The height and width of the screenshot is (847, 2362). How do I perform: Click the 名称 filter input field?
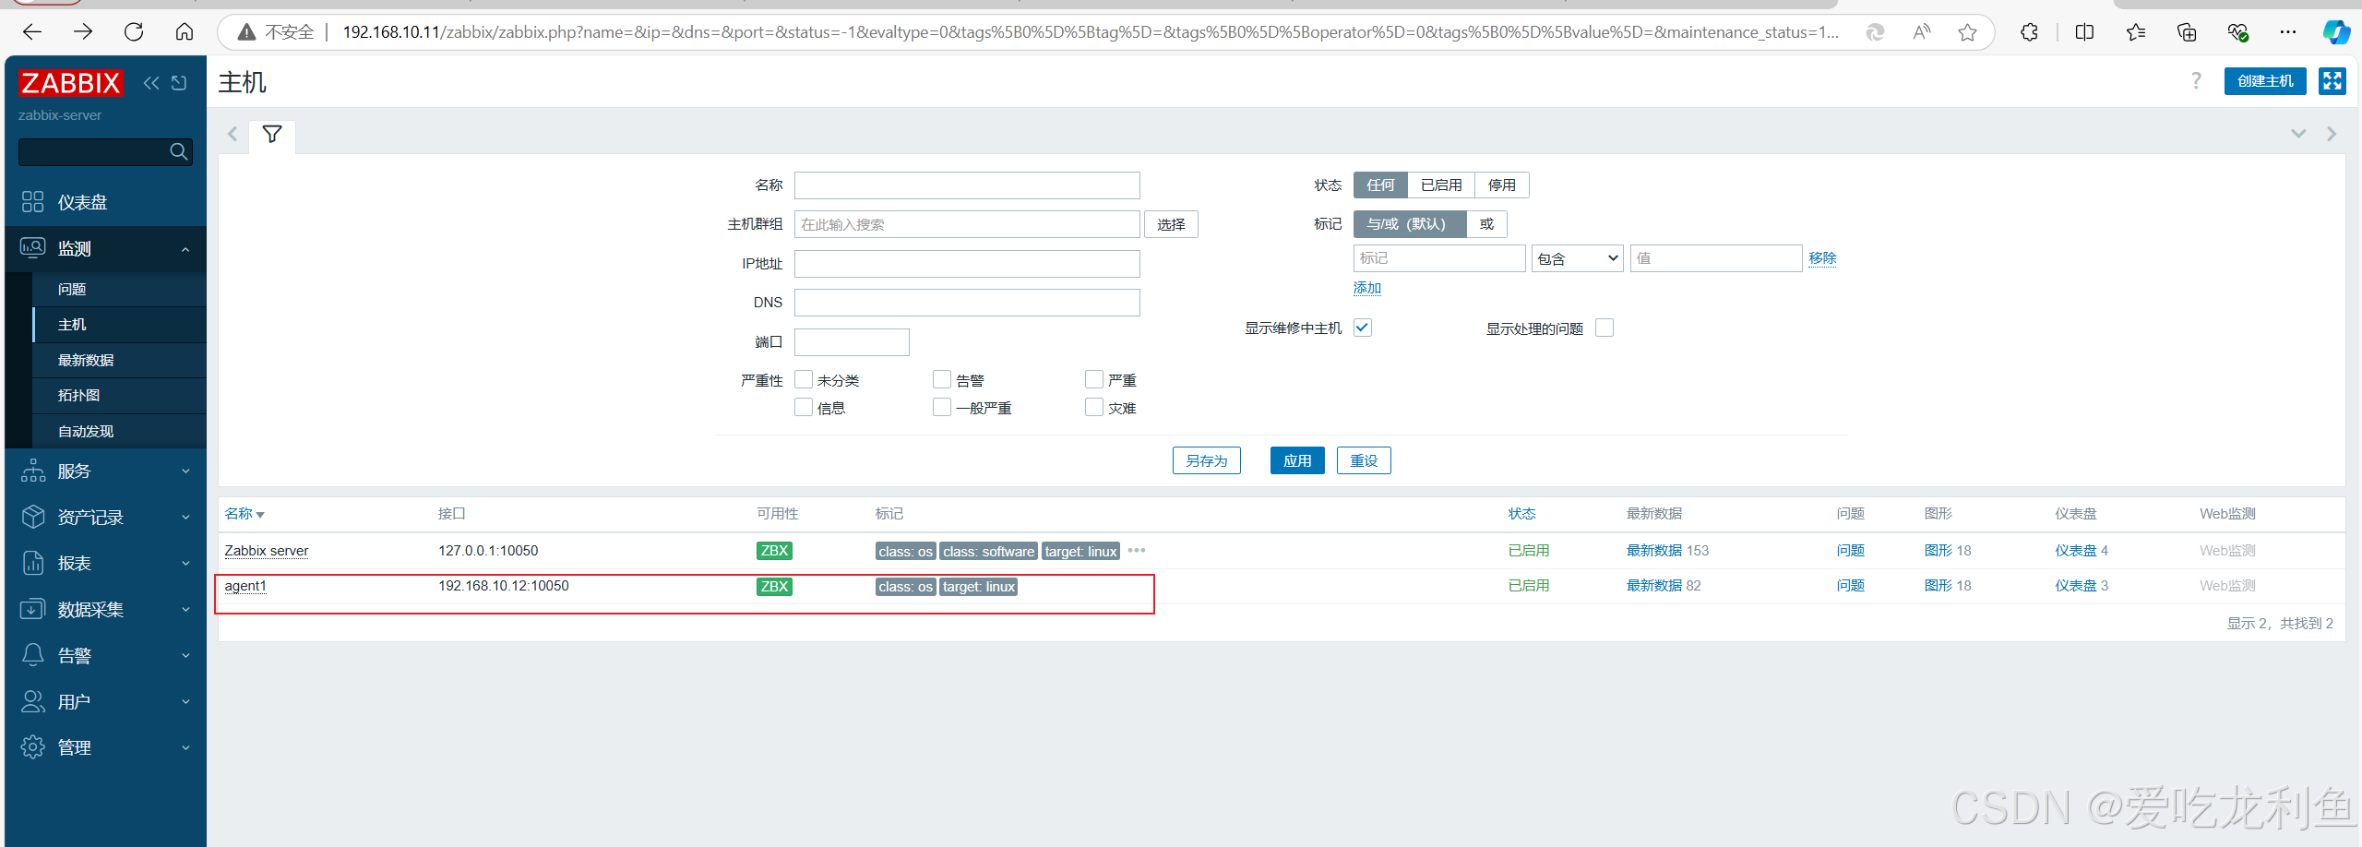(x=967, y=185)
